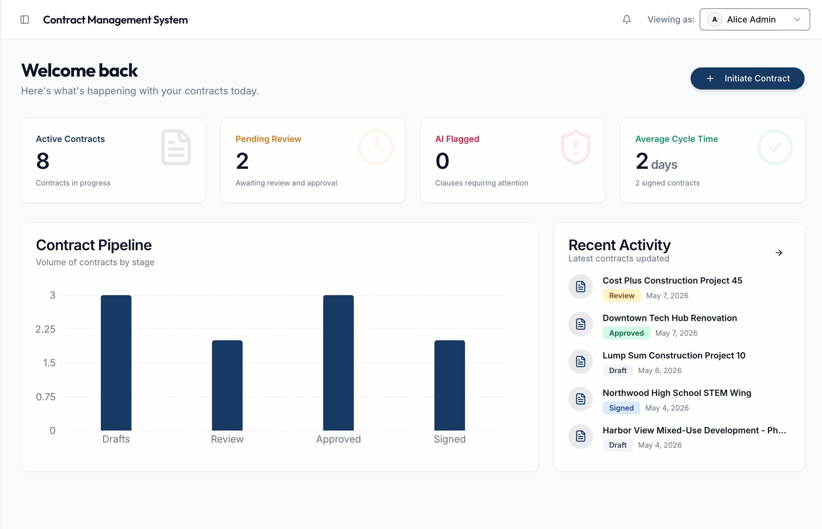Open the AI Flagged card title
This screenshot has width=822, height=529.
457,139
